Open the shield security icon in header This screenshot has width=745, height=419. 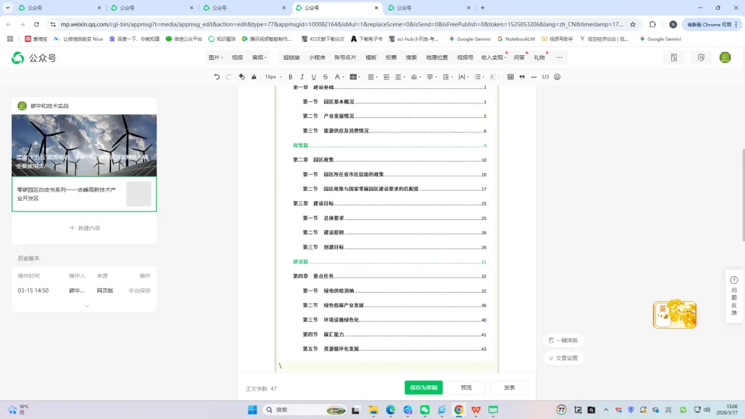pyautogui.click(x=701, y=57)
